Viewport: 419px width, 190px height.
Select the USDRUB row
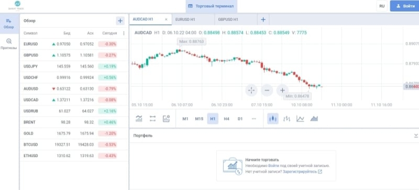tap(74, 111)
